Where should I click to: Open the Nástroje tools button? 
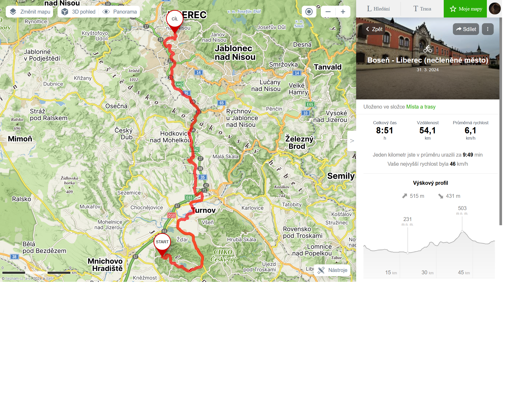332,270
